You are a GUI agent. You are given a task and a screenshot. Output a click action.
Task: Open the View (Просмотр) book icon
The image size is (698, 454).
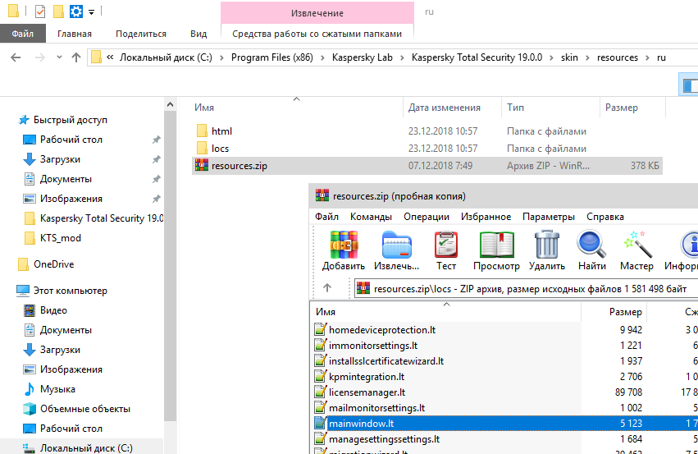(496, 250)
